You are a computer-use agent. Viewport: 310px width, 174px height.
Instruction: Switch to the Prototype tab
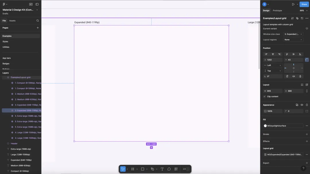(277, 11)
